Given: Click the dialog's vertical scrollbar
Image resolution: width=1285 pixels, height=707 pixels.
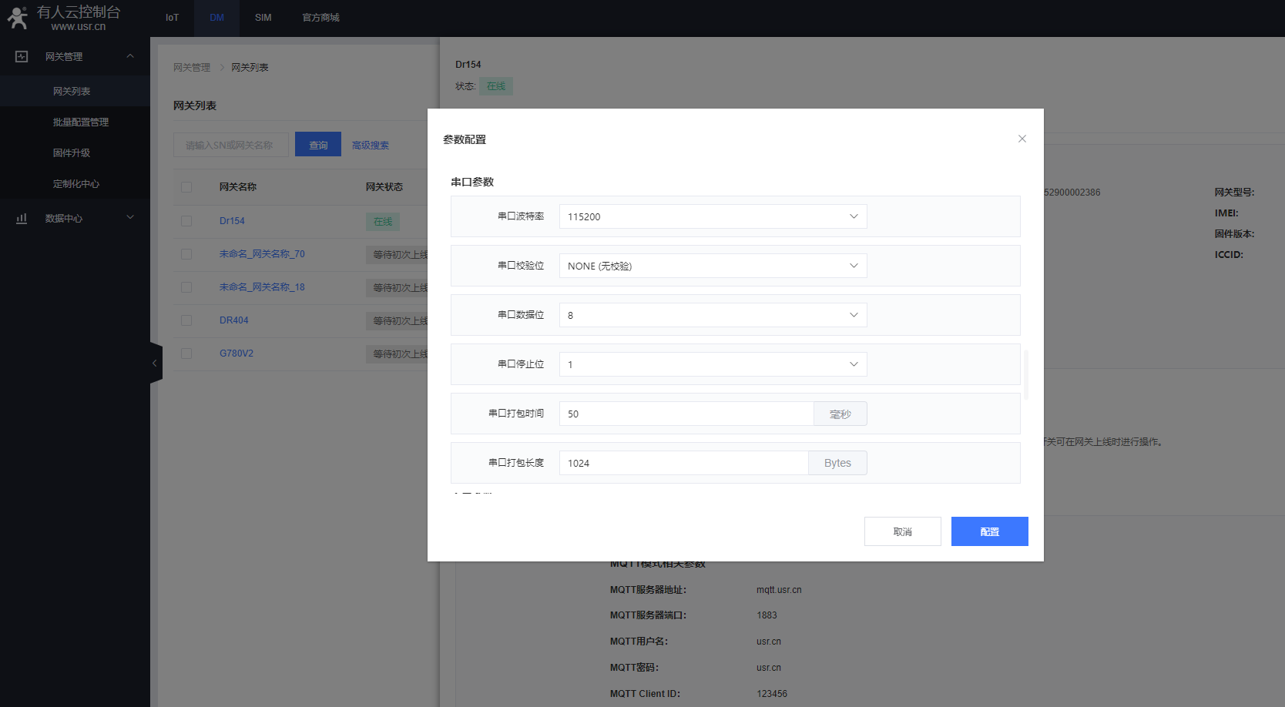Looking at the screenshot, I should (1026, 375).
